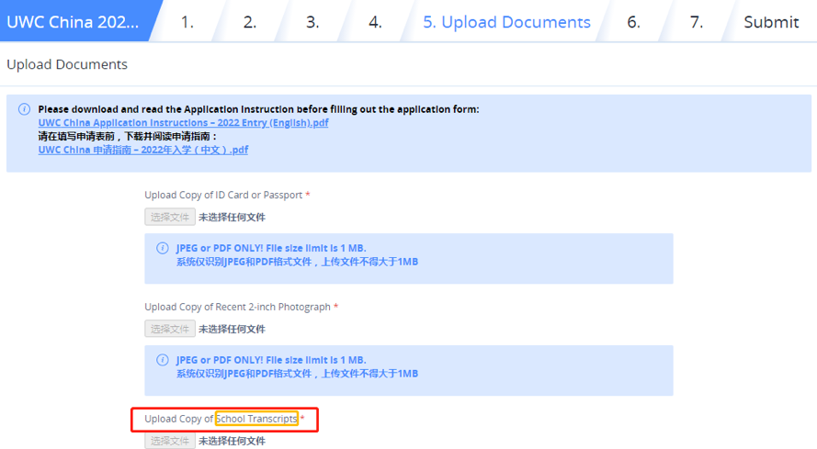This screenshot has width=817, height=449.
Task: Click the no-file-chosen text beside ID Card upload
Action: point(232,218)
